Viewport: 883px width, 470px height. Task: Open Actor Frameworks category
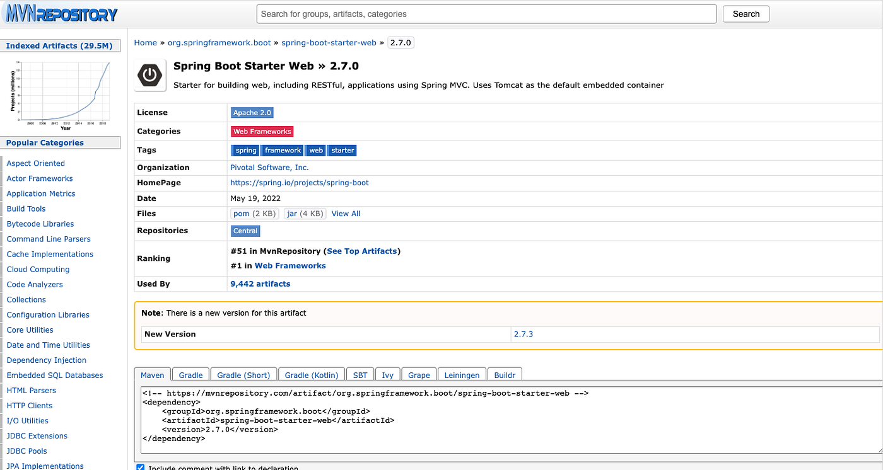click(40, 178)
